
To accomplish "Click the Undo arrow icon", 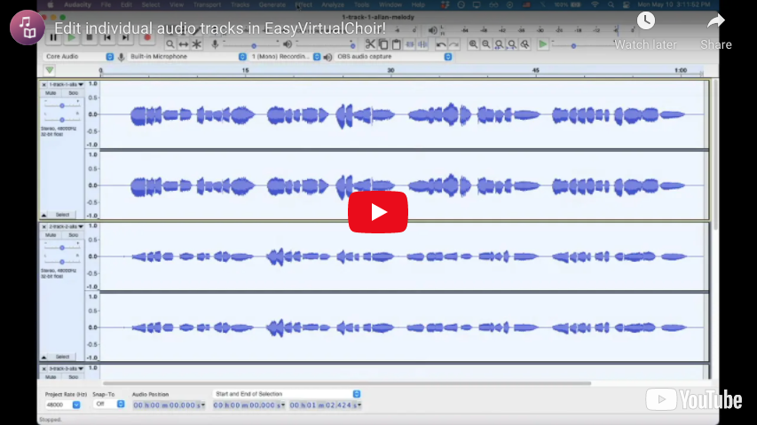I will click(441, 44).
